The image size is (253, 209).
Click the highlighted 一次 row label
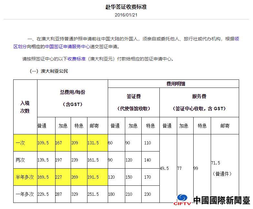25,143
